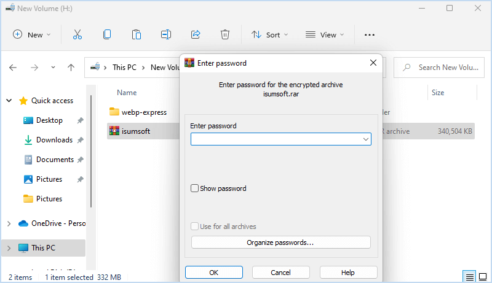Viewport: 492px width, 283px height.
Task: Enable the Show password checkbox
Action: (x=195, y=188)
